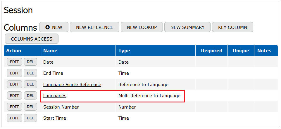Open the Session Number column link
The image size is (281, 129).
[61, 107]
